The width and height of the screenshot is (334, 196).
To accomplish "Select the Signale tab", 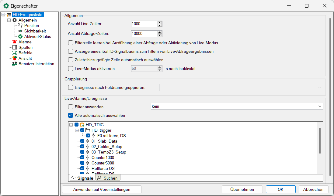I will 82,178.
